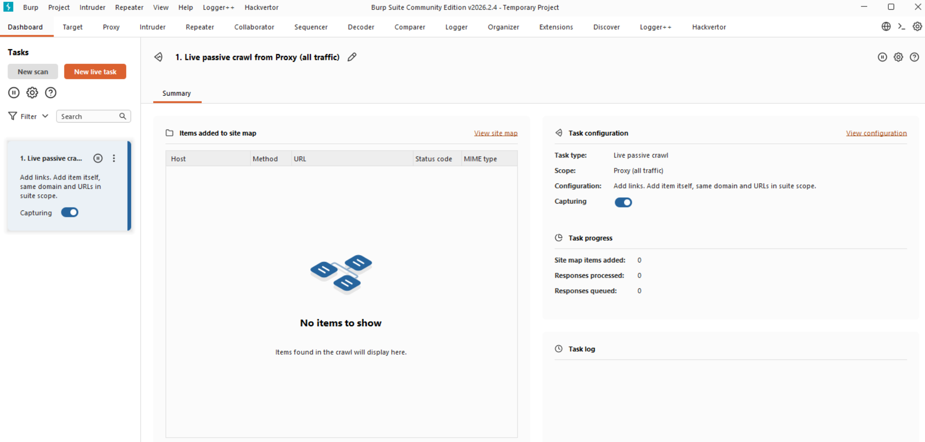Follow the View configuration link
The image size is (925, 442).
[x=876, y=133]
